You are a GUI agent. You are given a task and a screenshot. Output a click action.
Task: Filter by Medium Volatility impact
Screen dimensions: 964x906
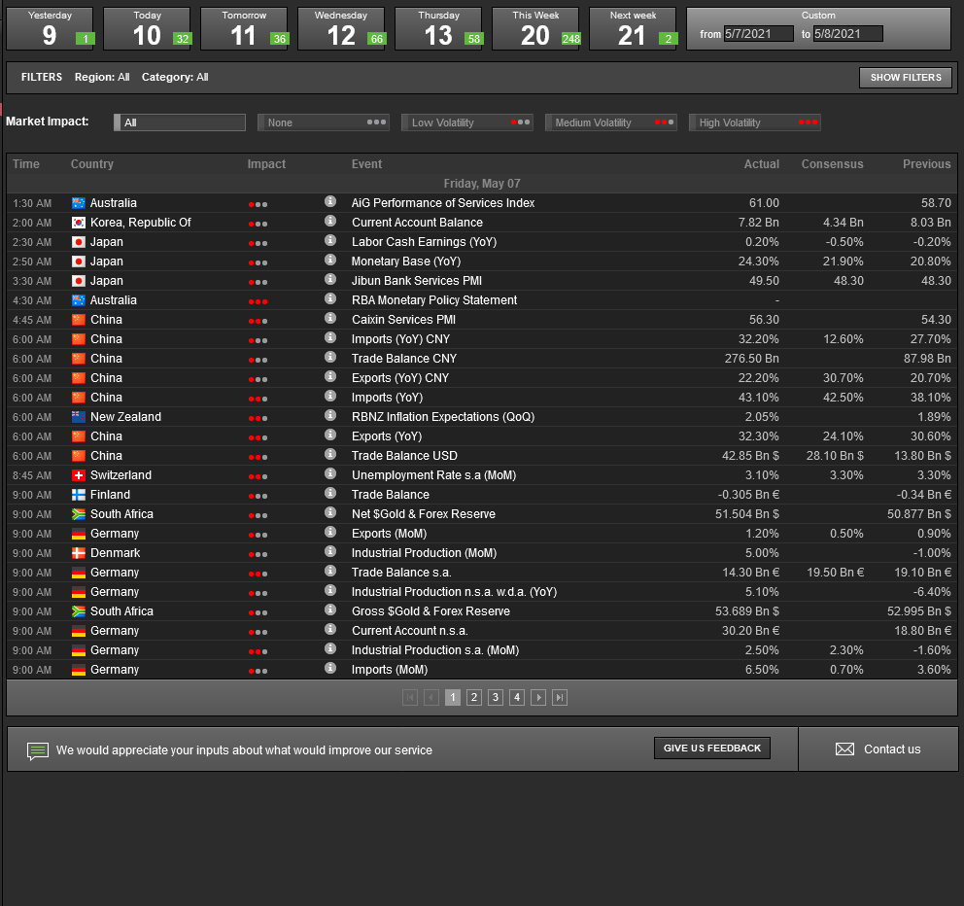611,122
